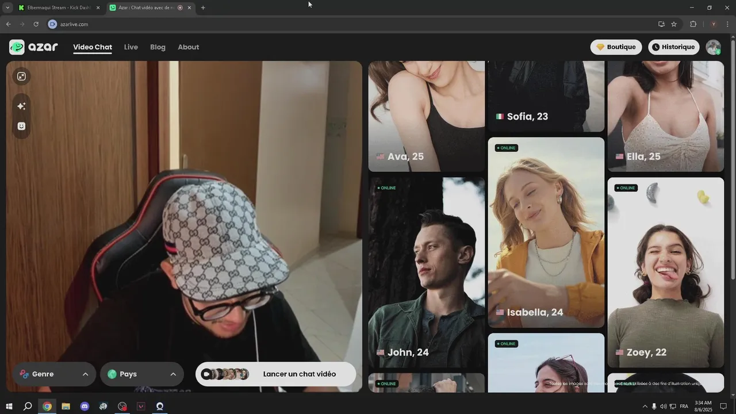Bookmark this page with the star icon

tap(674, 24)
